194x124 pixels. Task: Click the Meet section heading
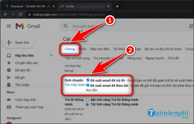(x=10, y=92)
